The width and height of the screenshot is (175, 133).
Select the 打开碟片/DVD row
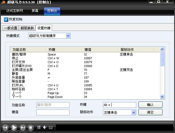[x=85, y=66]
